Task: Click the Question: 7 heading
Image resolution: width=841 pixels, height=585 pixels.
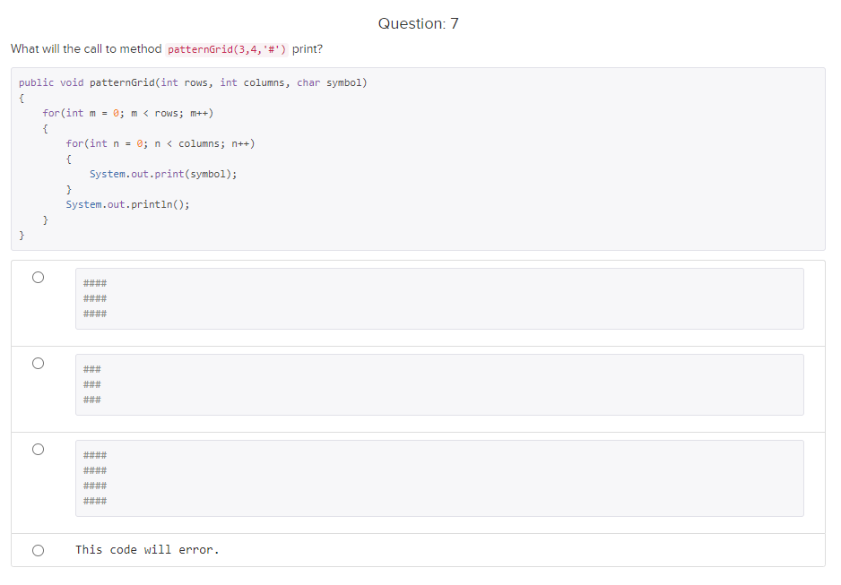Action: click(419, 23)
